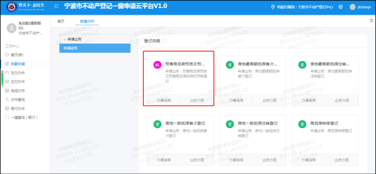Click green icon on 商品房转移登记 card

point(303,124)
